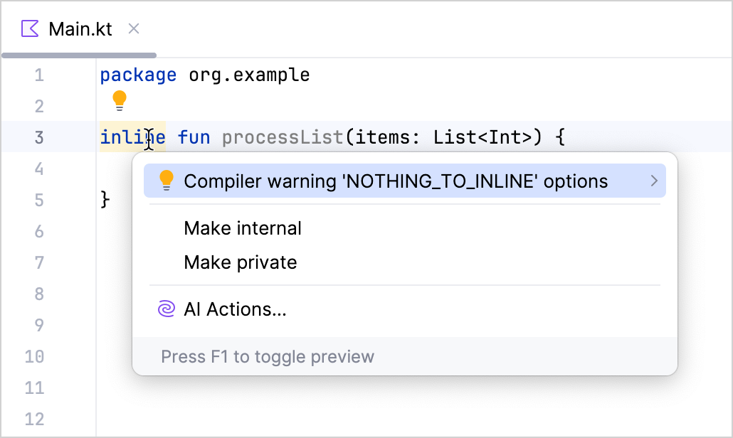Click the List<Int> parameter type
Viewport: 733px width, 438px height.
(482, 137)
